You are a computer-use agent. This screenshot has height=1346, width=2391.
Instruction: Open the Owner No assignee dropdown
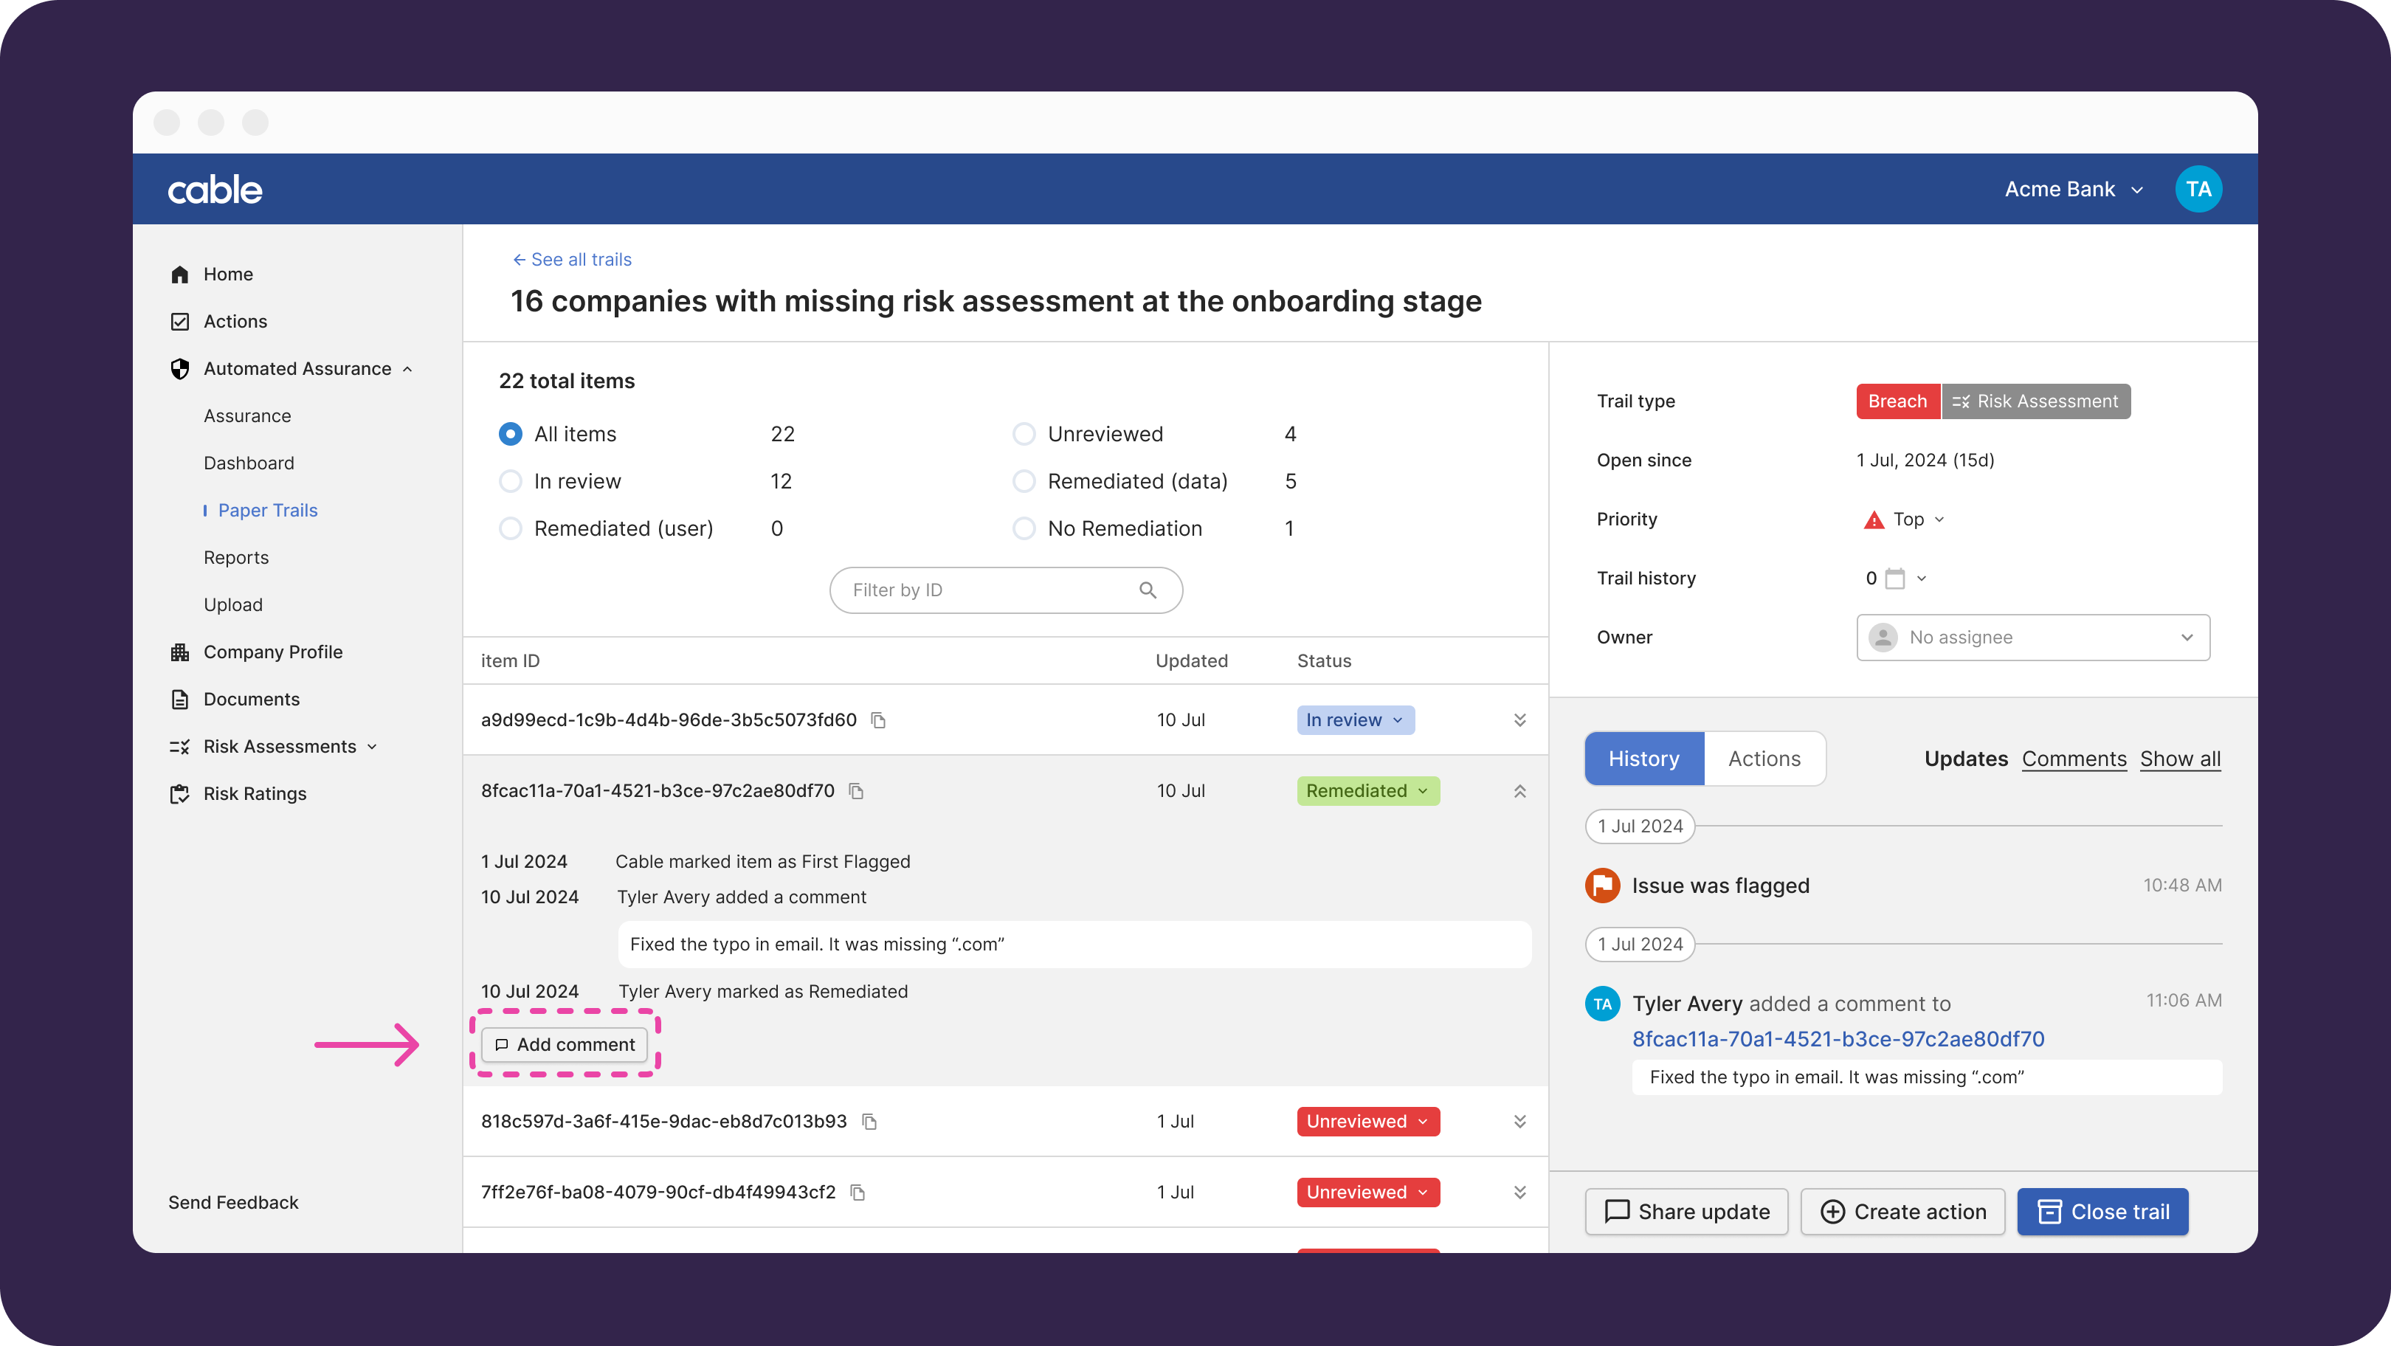2033,638
